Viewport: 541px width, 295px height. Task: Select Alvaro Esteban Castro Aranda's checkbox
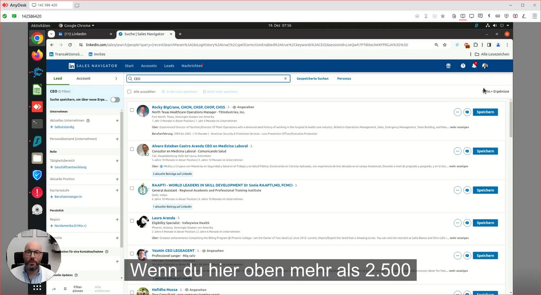[x=132, y=149]
